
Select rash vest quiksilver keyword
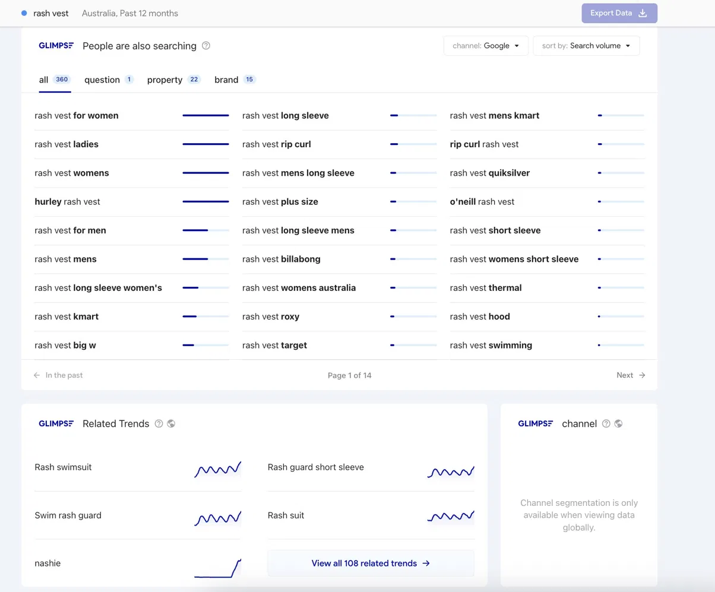[x=490, y=173]
